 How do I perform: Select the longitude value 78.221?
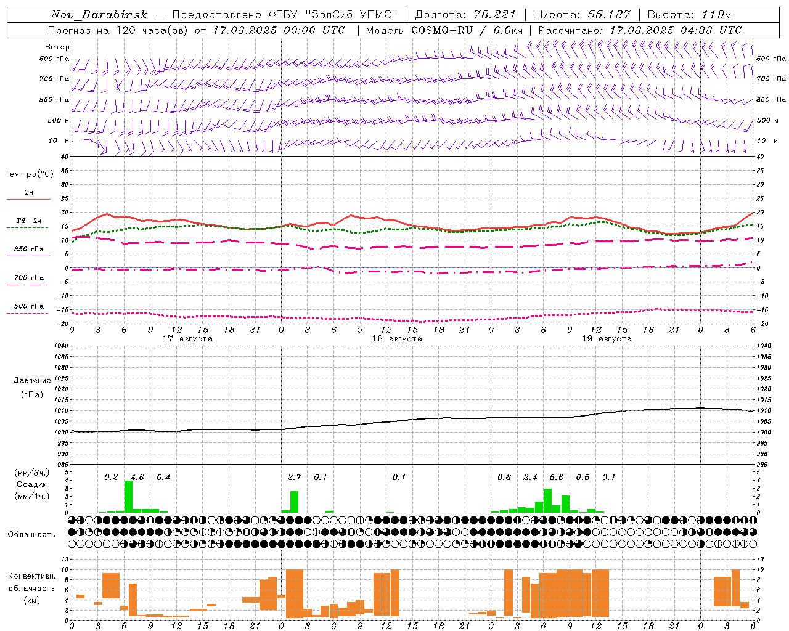click(x=495, y=15)
